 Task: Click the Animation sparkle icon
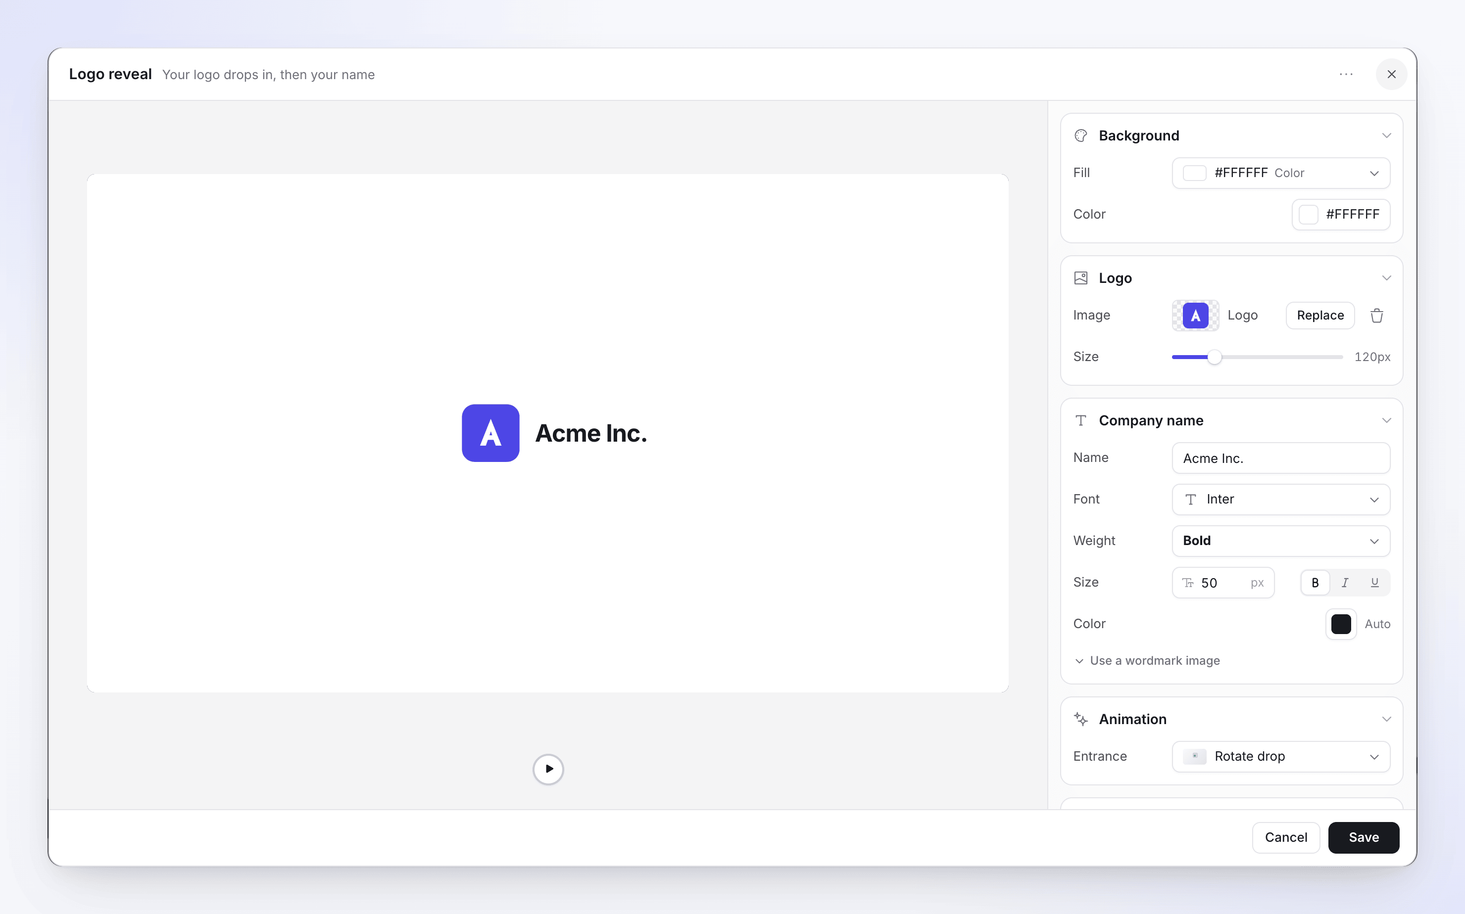coord(1081,719)
